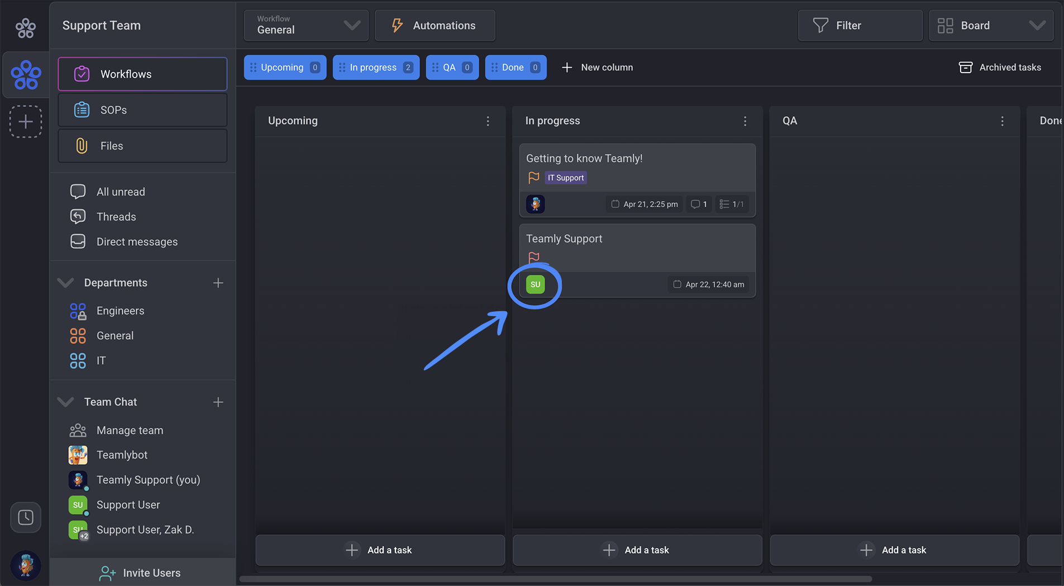
Task: Add a new workspace with dashed plus
Action: point(26,121)
